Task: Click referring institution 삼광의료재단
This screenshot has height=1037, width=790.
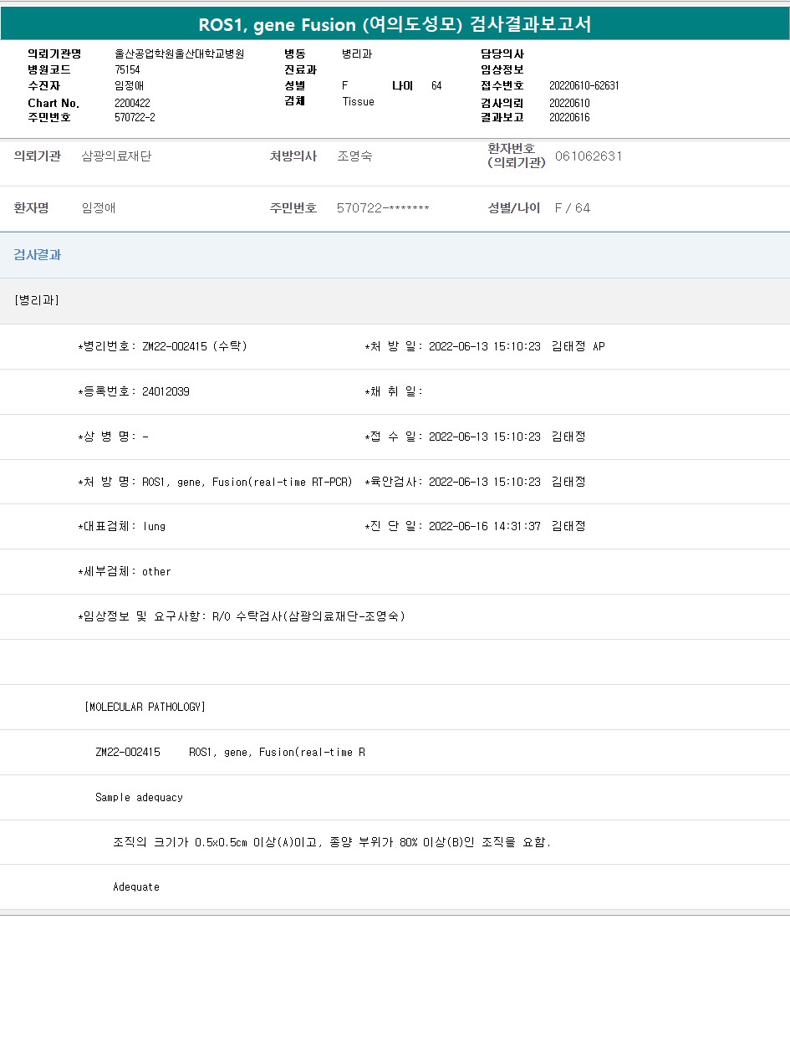Action: tap(116, 156)
